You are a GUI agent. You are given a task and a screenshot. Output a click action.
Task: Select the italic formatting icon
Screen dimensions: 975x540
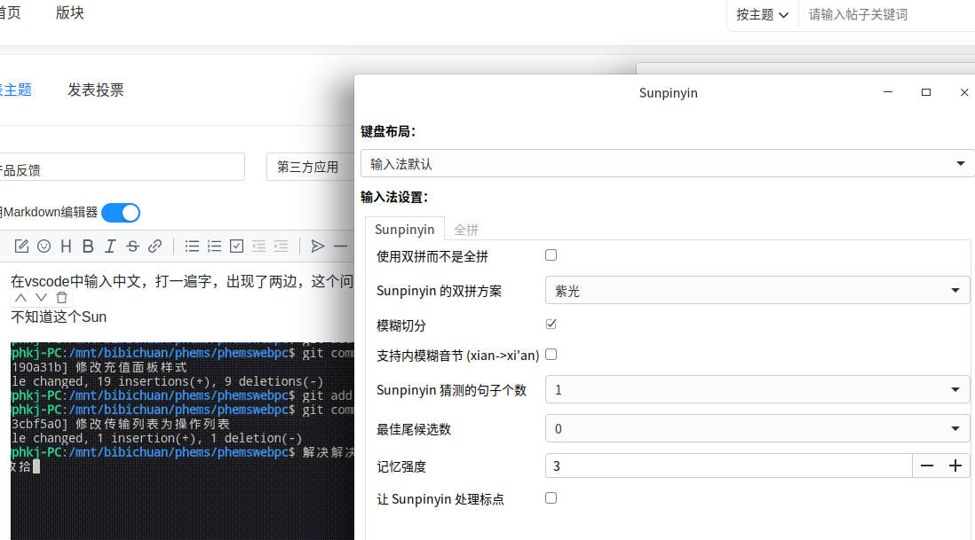pyautogui.click(x=110, y=246)
